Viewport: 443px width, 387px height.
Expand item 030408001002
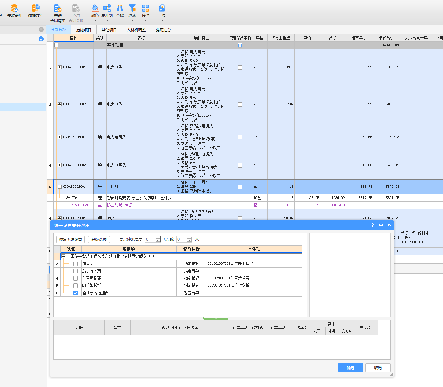pos(59,104)
